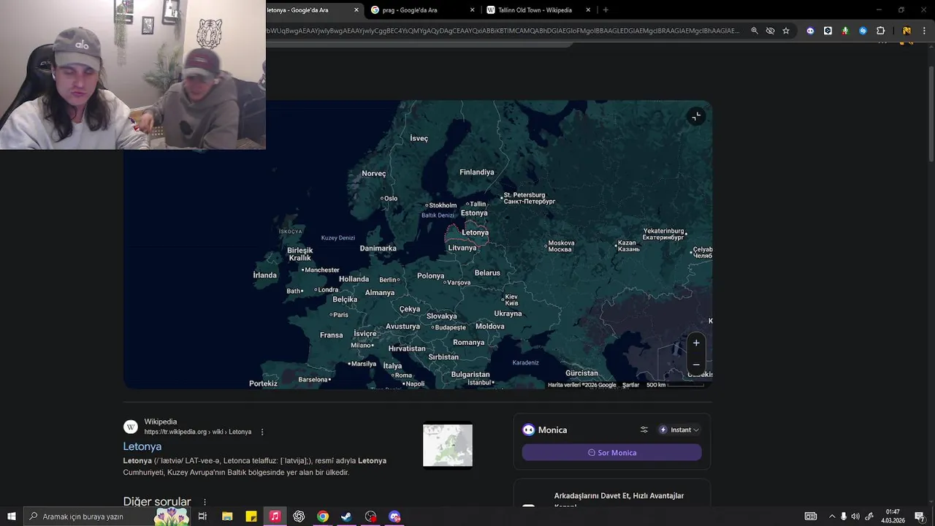Screen dimensions: 935x526
Task: Click the white square extension icon in toolbar
Action: point(828,31)
